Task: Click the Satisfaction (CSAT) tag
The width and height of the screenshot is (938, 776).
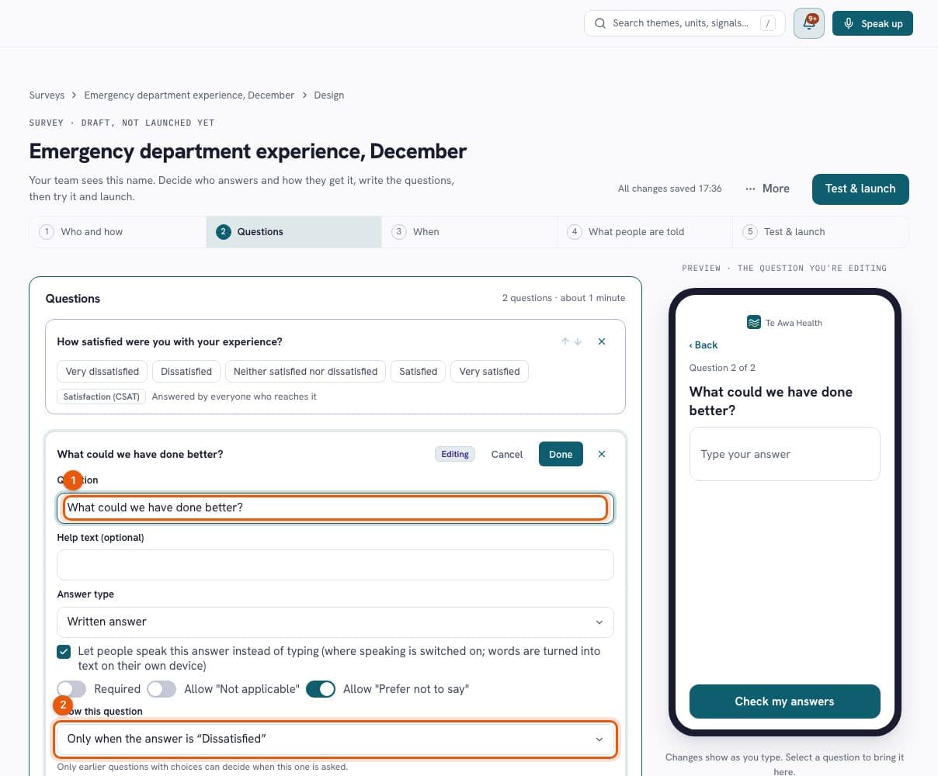Action: click(x=101, y=397)
